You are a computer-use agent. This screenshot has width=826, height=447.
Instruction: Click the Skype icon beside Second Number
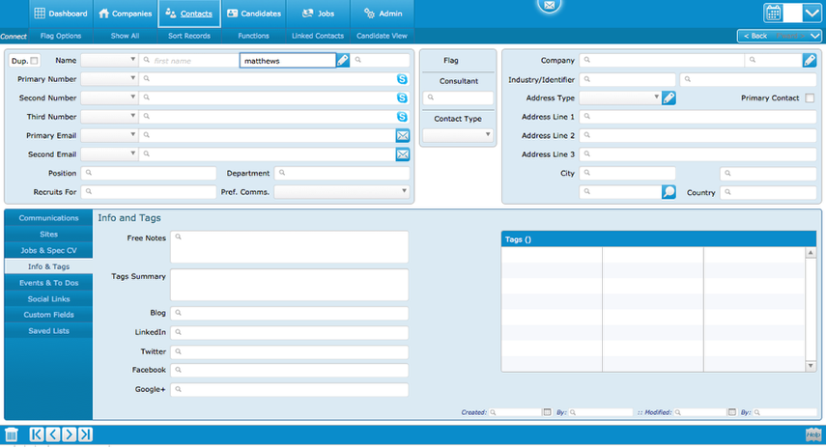[x=402, y=98]
